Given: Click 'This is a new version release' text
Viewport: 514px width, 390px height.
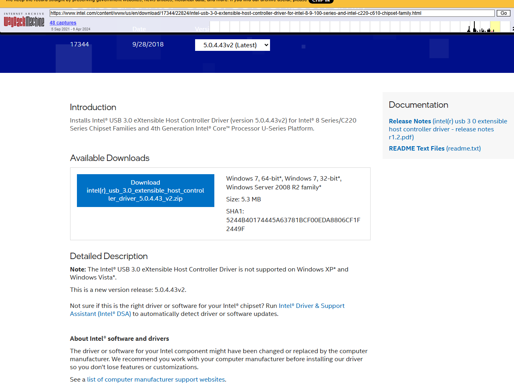Looking at the screenshot, I should [x=128, y=290].
